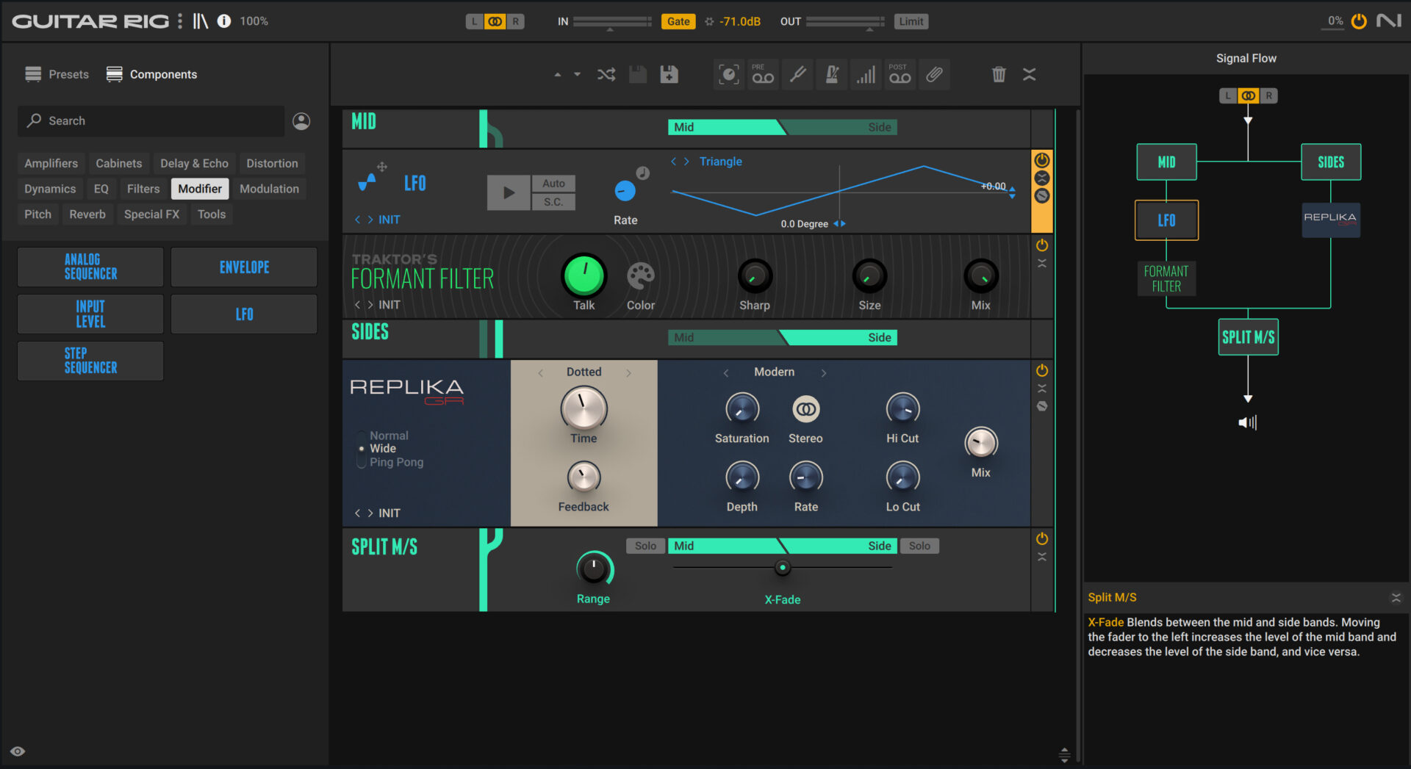
Task: Click the LFO play button
Action: pyautogui.click(x=509, y=192)
